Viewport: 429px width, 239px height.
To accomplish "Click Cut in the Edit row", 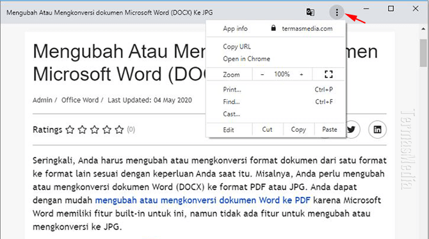I will click(x=267, y=130).
